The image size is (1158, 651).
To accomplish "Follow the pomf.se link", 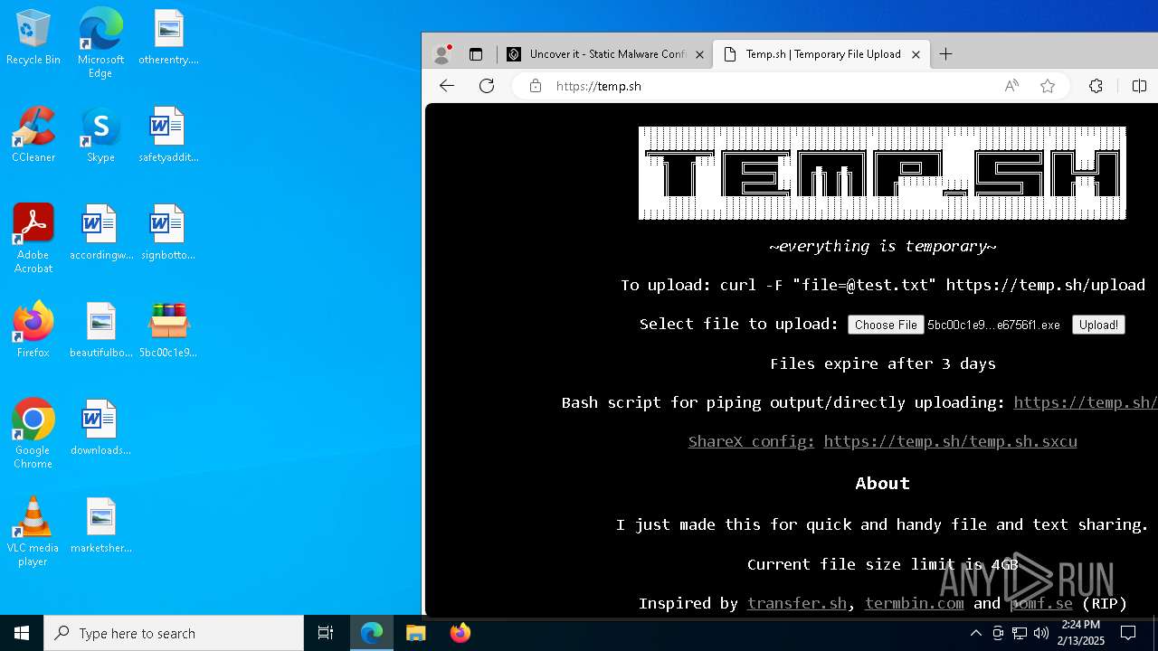I will click(x=1040, y=603).
